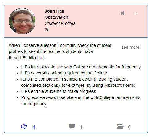Click the Observation post type label

[x=56, y=17]
